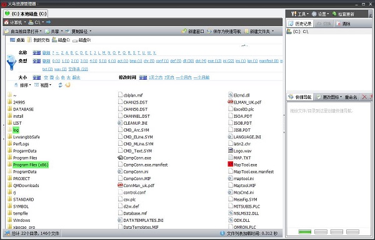
Task: Click the 清除 clear history button
Action: pyautogui.click(x=343, y=24)
